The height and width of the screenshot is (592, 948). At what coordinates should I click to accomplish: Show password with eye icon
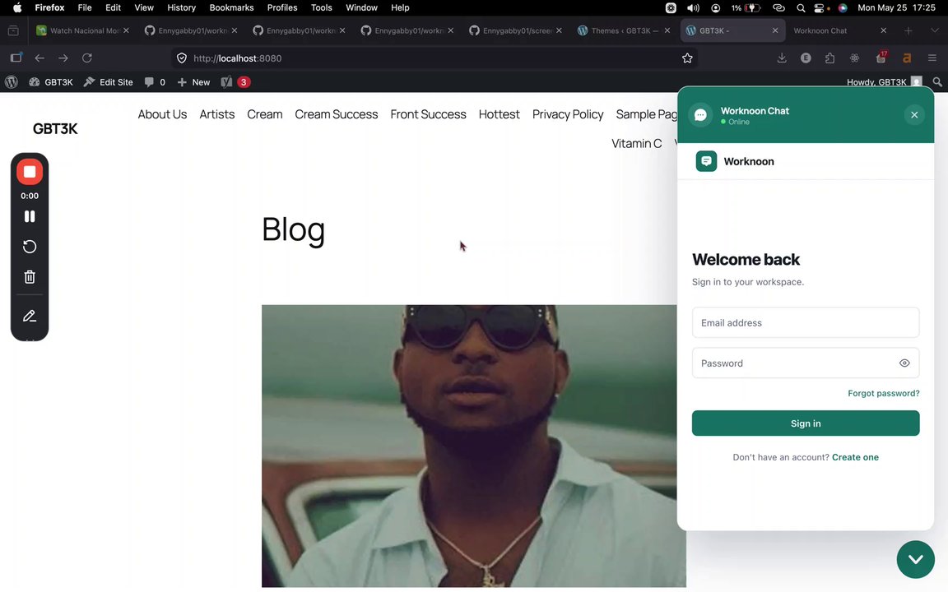904,363
